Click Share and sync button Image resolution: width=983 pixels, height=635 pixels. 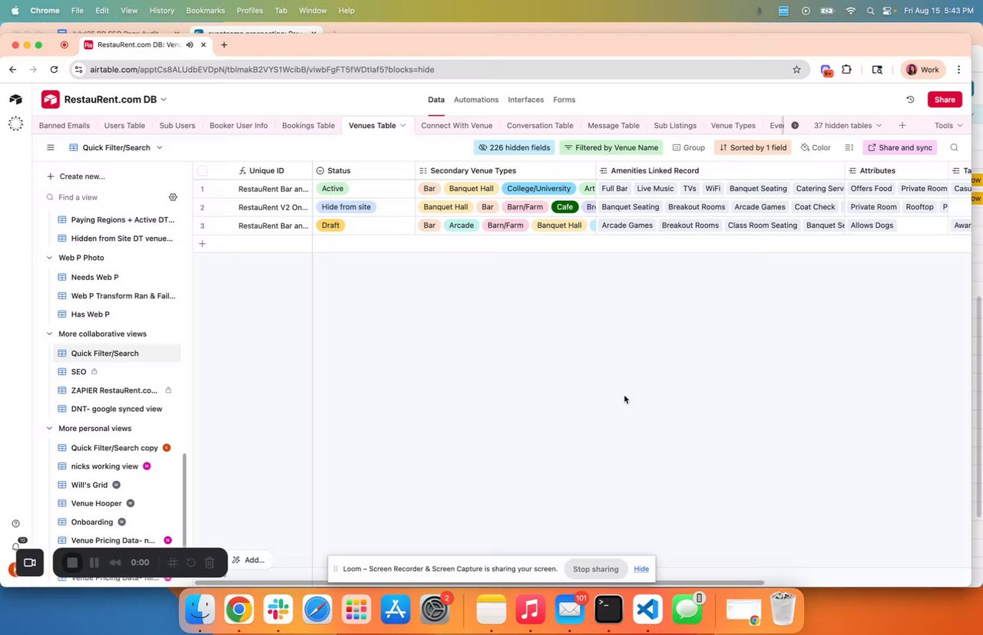coord(900,147)
